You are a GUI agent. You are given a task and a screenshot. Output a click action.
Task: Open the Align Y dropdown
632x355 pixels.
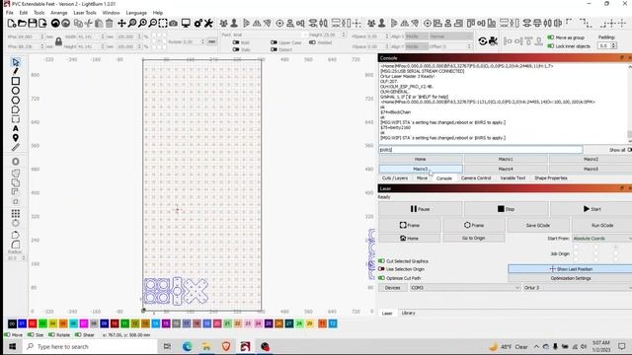point(417,46)
